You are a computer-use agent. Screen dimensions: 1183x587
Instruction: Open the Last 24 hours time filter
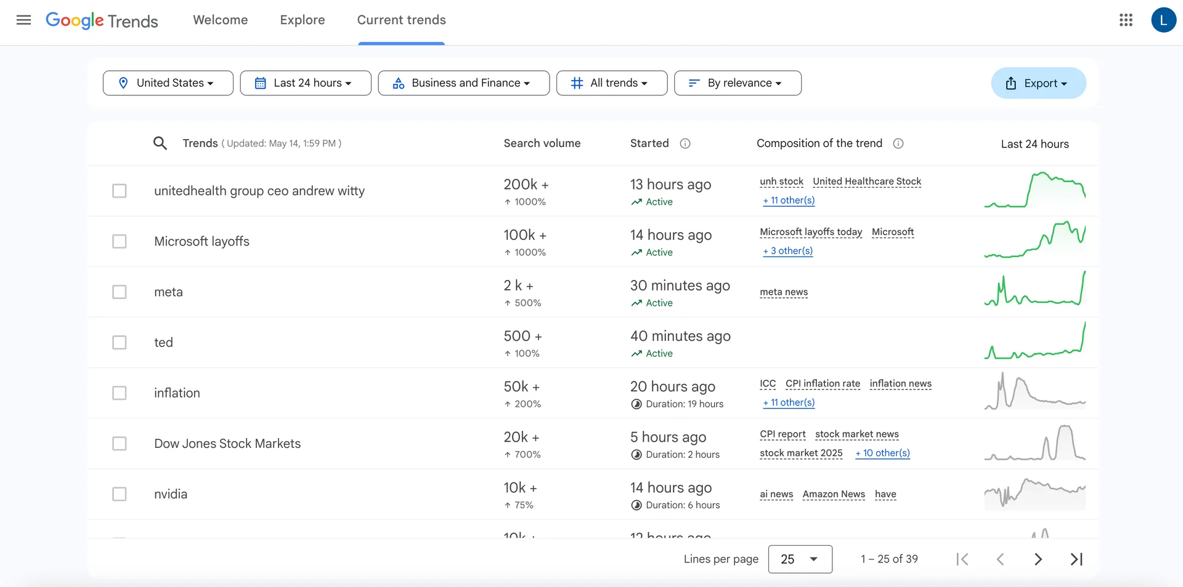[306, 82]
